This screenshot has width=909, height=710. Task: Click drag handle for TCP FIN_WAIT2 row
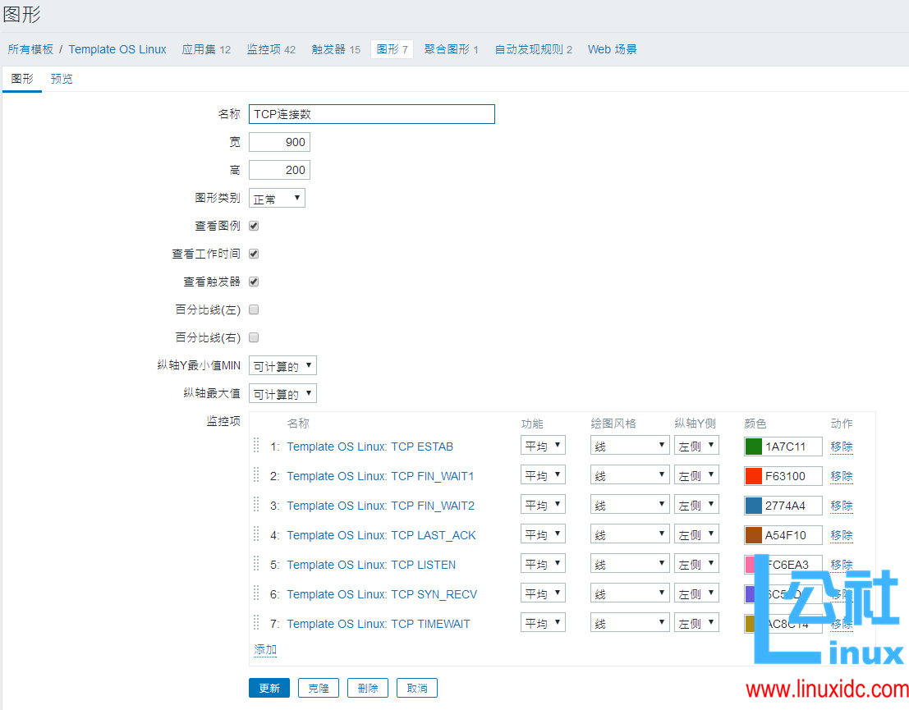256,505
